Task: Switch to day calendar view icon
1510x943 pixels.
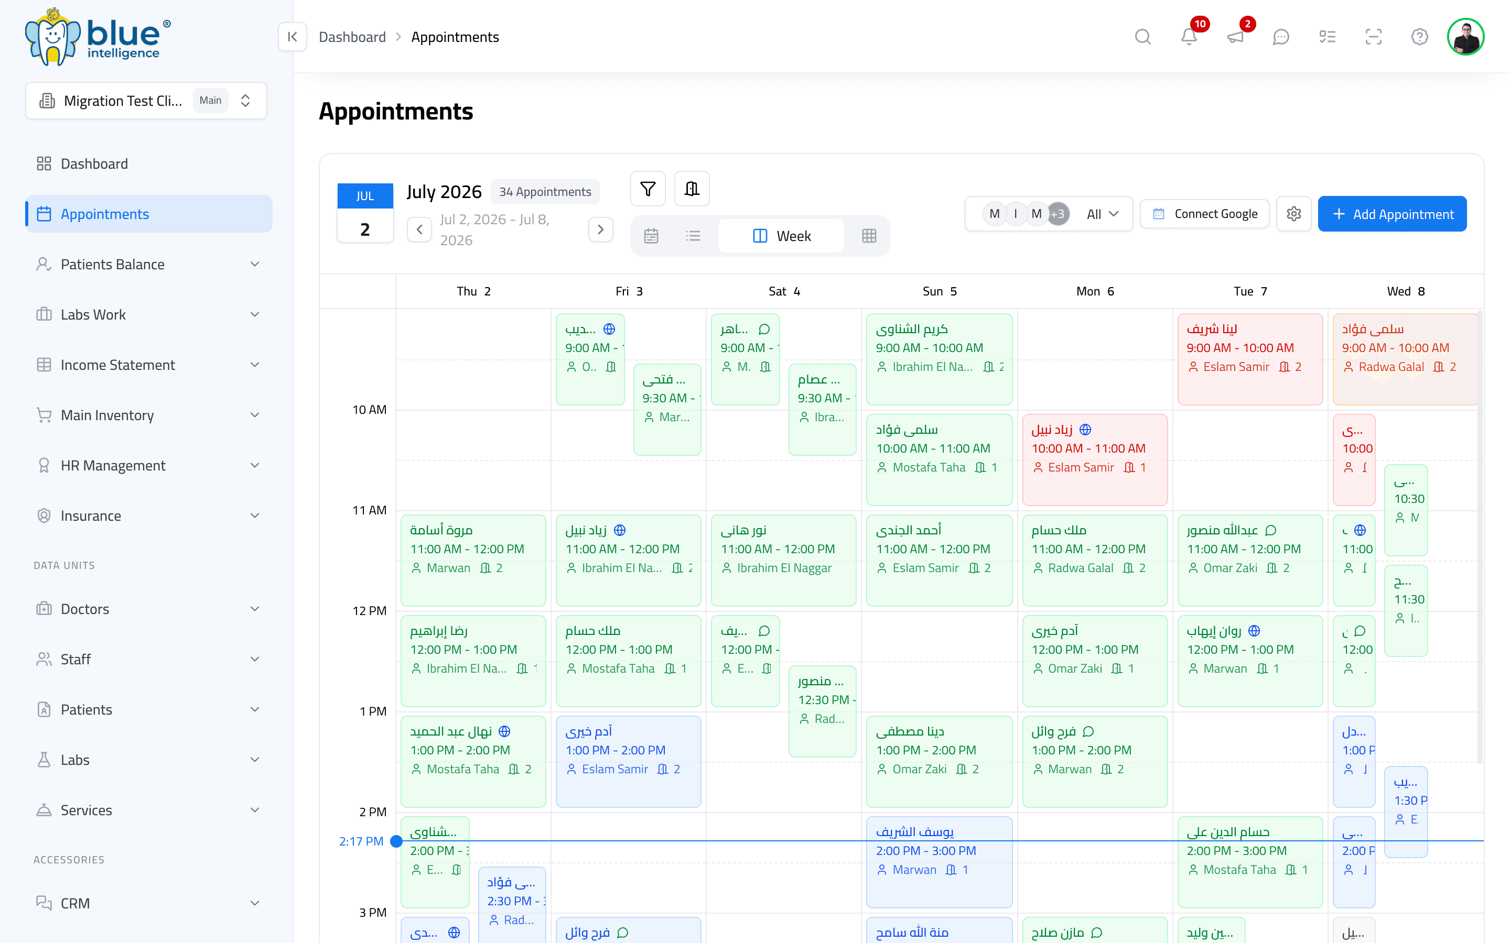Action: pos(651,236)
